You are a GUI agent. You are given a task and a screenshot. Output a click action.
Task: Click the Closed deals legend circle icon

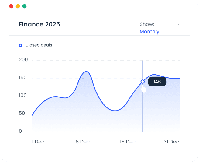20,45
